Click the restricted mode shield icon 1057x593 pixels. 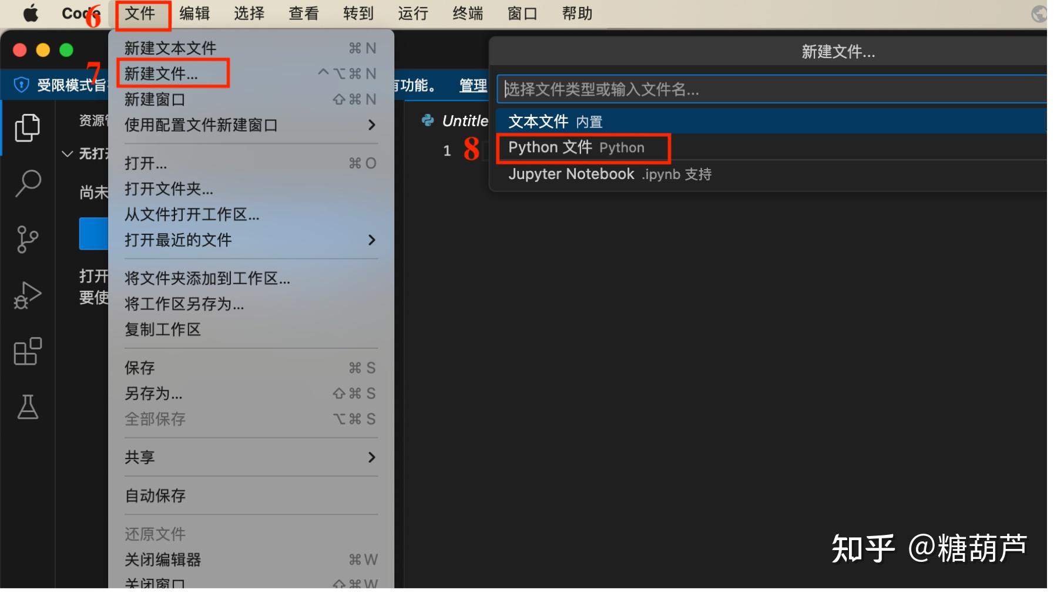point(22,85)
